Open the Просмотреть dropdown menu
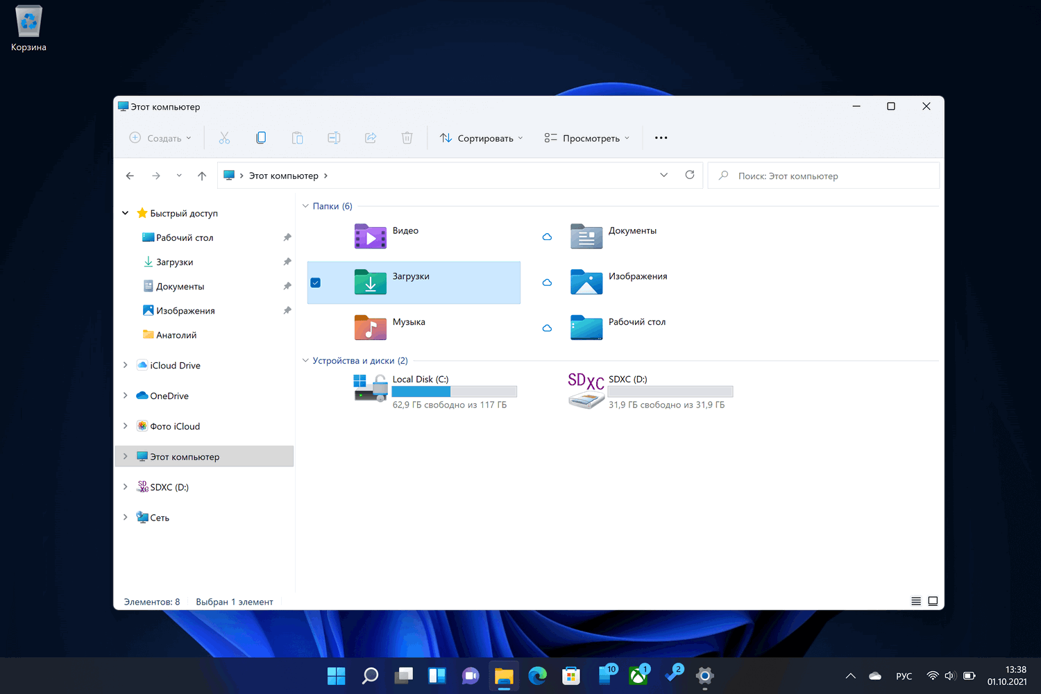This screenshot has width=1041, height=694. (x=587, y=138)
